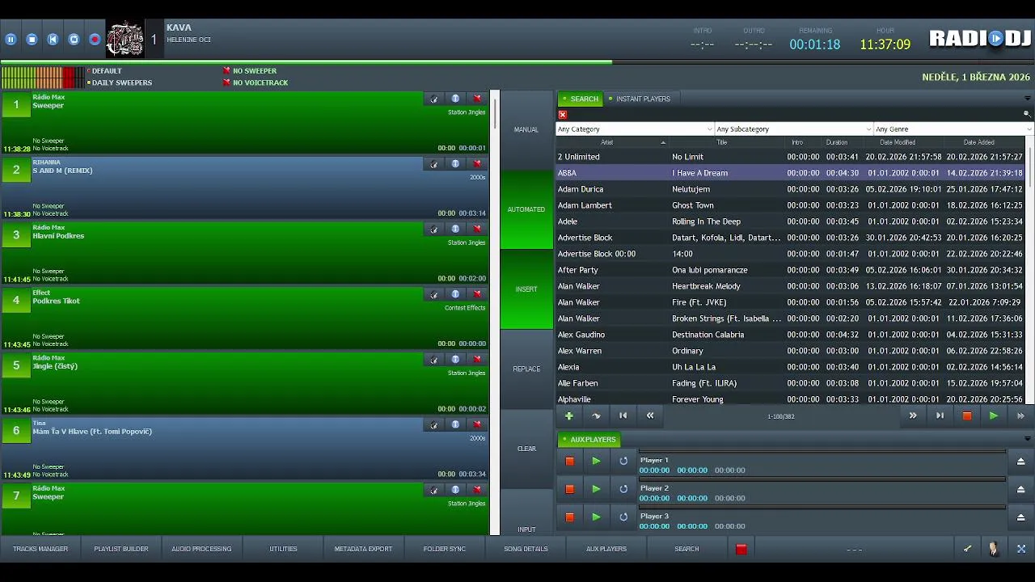The width and height of the screenshot is (1035, 582).
Task: Expand the search panel options arrow
Action: pyautogui.click(x=1027, y=99)
